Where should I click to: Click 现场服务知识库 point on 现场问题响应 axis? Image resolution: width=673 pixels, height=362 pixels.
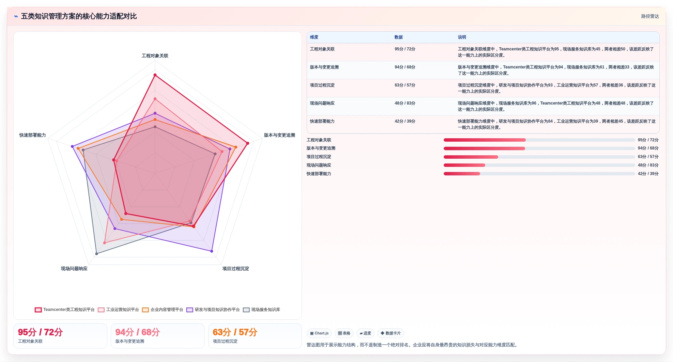pos(96,254)
